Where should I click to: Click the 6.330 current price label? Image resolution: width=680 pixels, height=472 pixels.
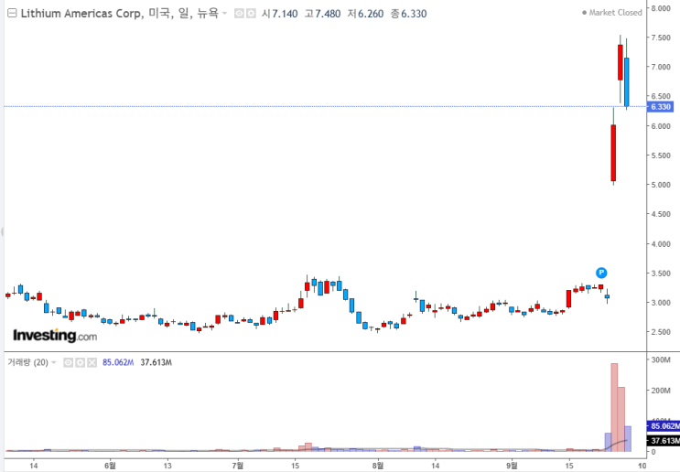pyautogui.click(x=660, y=107)
